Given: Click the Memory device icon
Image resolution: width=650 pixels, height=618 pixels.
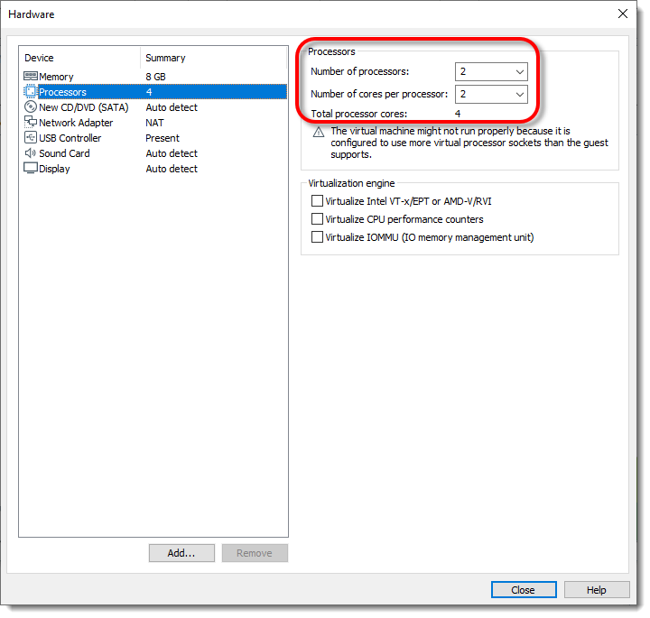Looking at the screenshot, I should 31,76.
